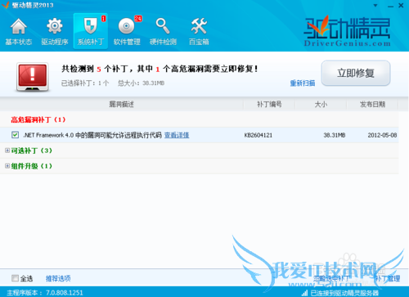This screenshot has height=297, width=409.
Task: Click the 立即修复 repair button
Action: coord(356,73)
